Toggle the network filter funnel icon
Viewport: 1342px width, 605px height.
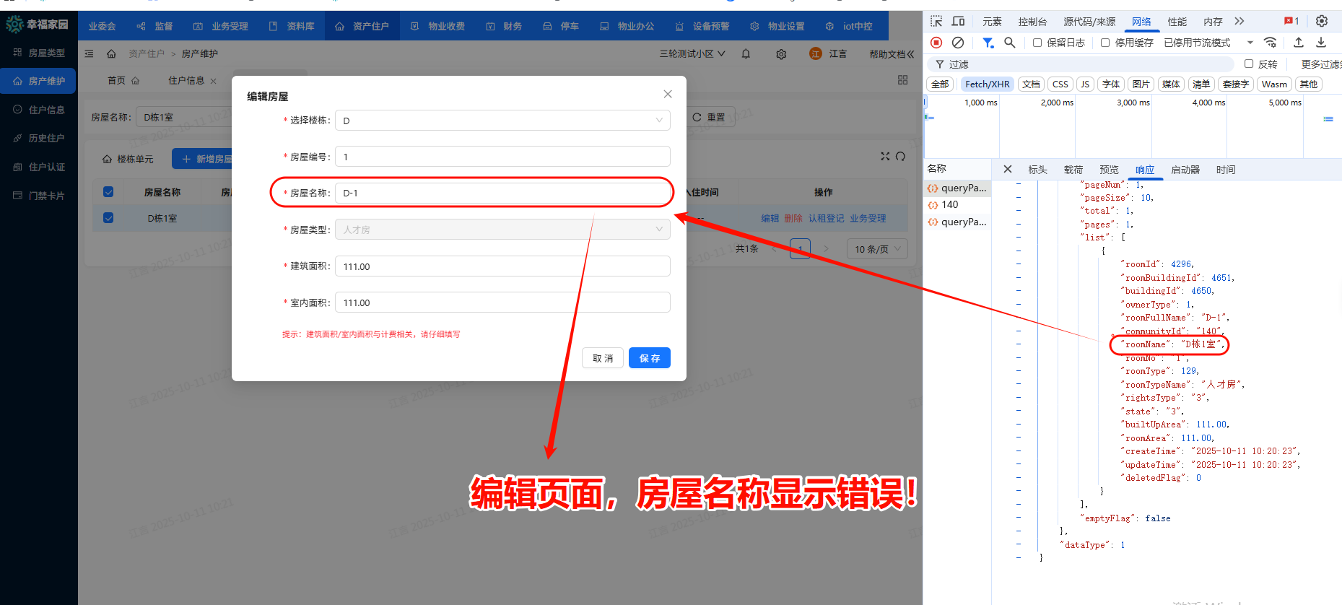pyautogui.click(x=988, y=43)
